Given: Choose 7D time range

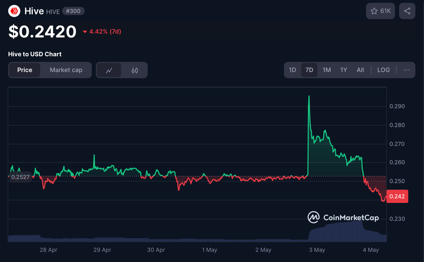Looking at the screenshot, I should click(309, 70).
